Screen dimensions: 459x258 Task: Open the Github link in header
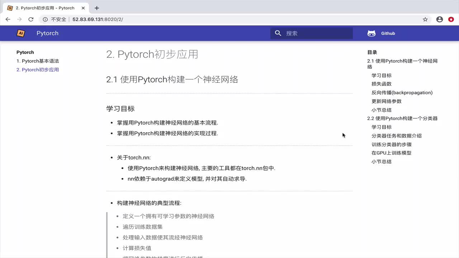click(388, 33)
